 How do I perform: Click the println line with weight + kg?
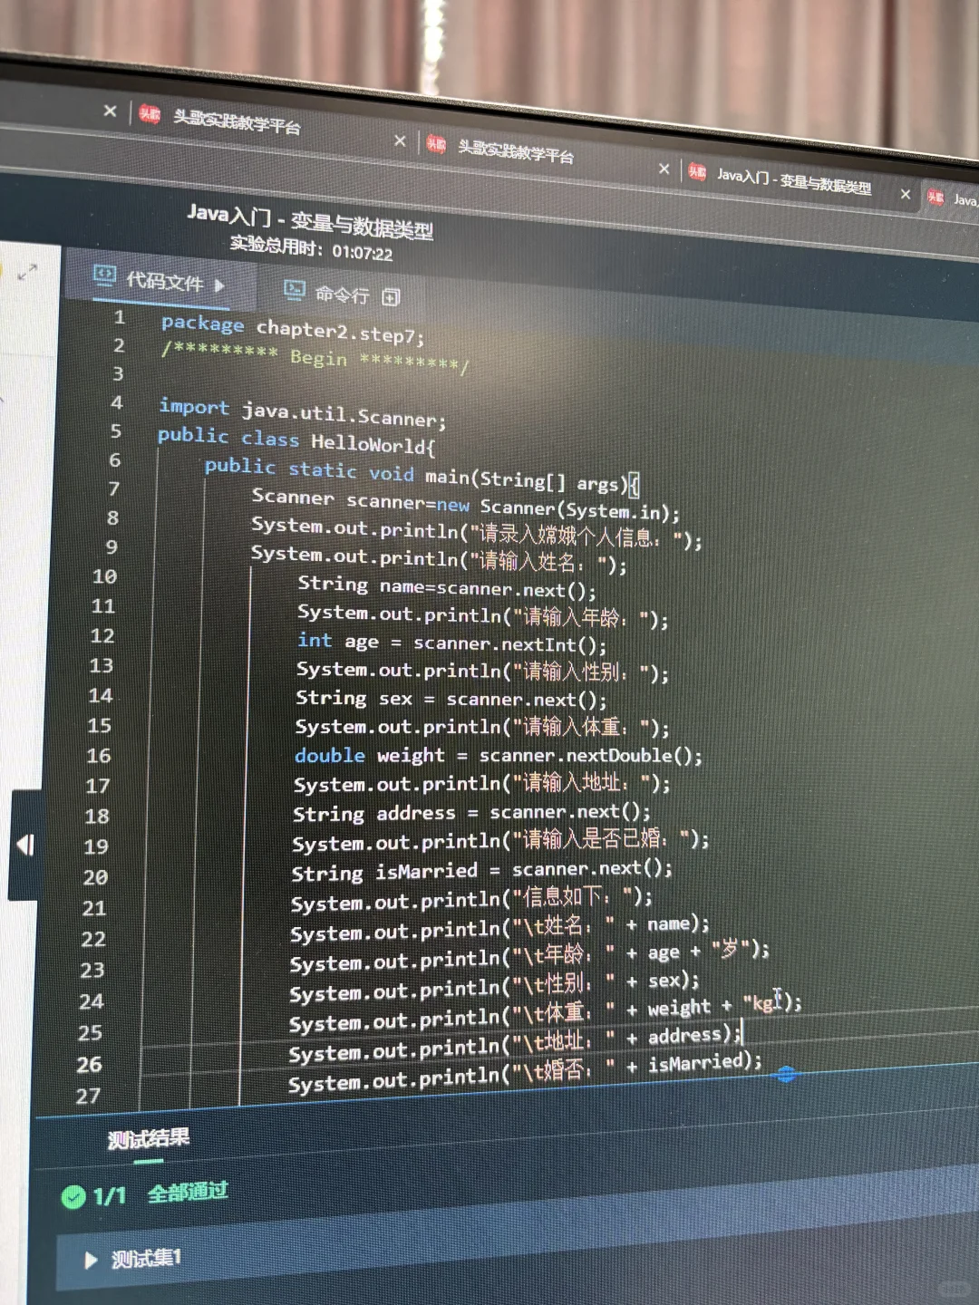pyautogui.click(x=545, y=1013)
